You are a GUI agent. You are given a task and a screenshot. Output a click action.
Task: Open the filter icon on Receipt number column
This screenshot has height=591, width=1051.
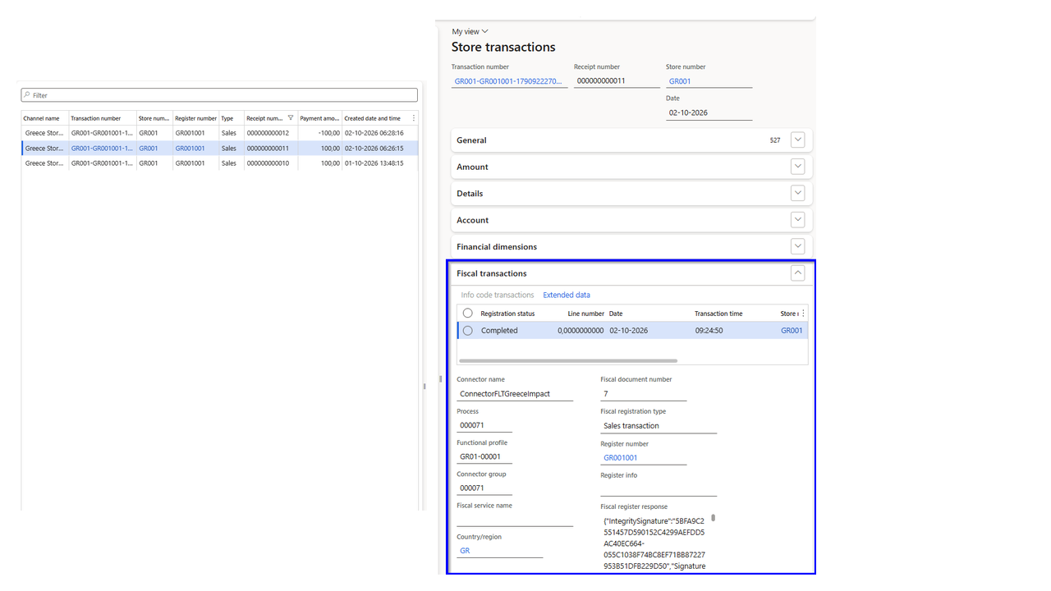[291, 118]
